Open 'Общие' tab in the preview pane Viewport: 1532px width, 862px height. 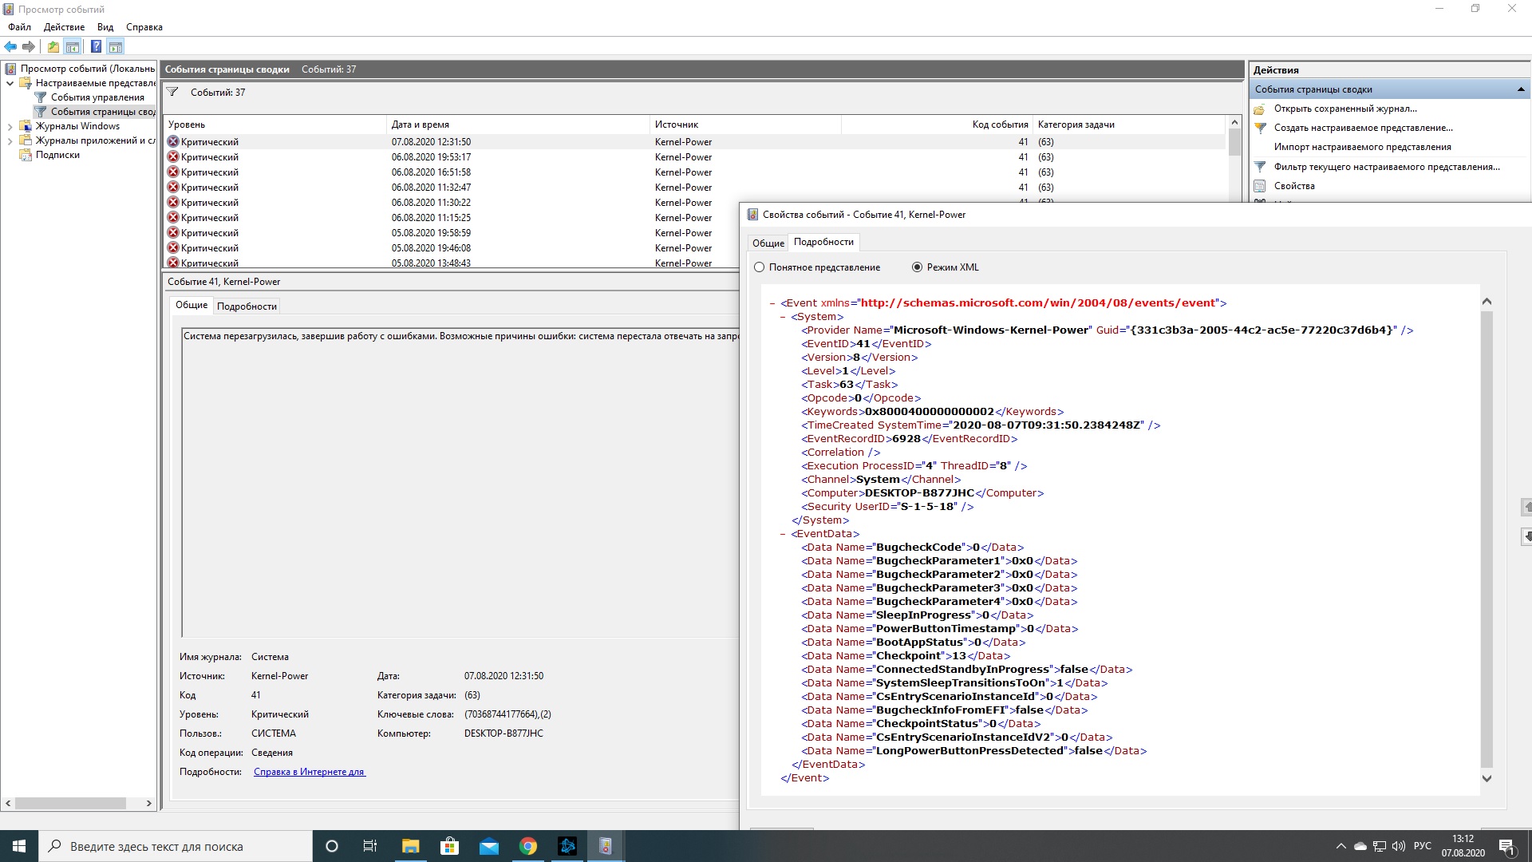(x=191, y=305)
